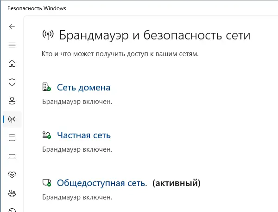Open the hamburger navigation menu
Image resolution: width=278 pixels, height=212 pixels.
12,45
